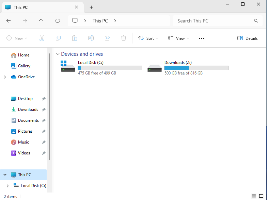Open the See more three-dots menu
This screenshot has height=200, width=267.
coord(202,38)
